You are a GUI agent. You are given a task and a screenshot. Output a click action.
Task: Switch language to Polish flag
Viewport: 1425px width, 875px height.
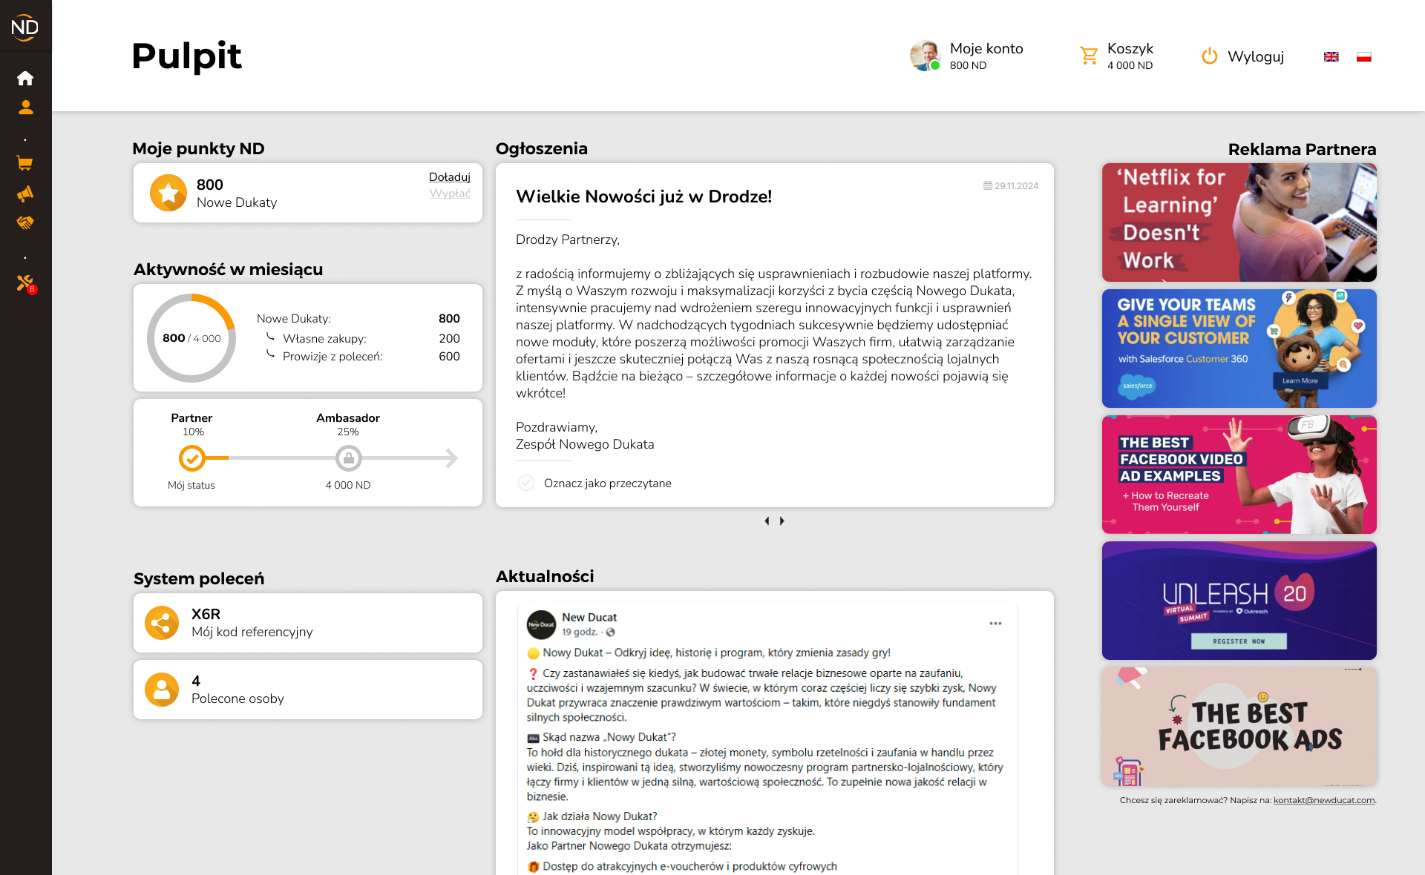point(1363,56)
